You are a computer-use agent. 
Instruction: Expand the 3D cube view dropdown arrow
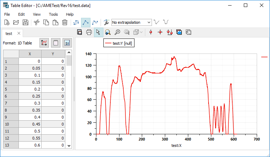click(141, 32)
